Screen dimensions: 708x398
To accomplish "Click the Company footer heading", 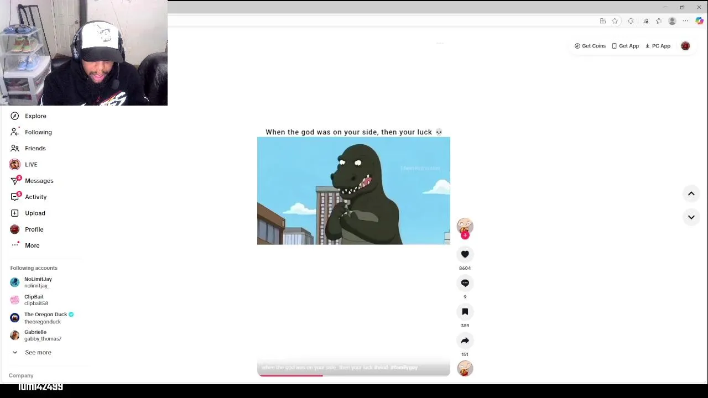I will [x=21, y=375].
